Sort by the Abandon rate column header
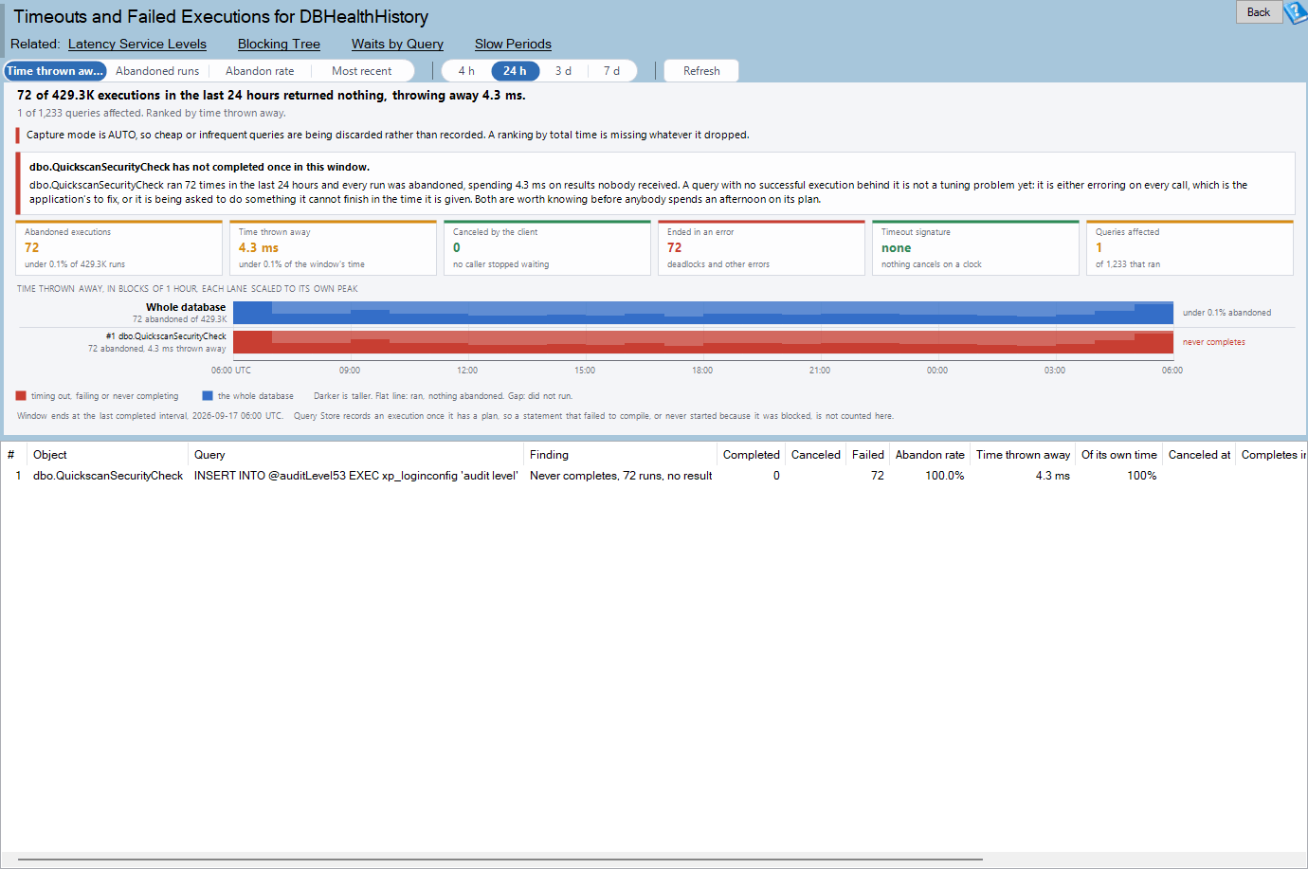 tap(930, 455)
